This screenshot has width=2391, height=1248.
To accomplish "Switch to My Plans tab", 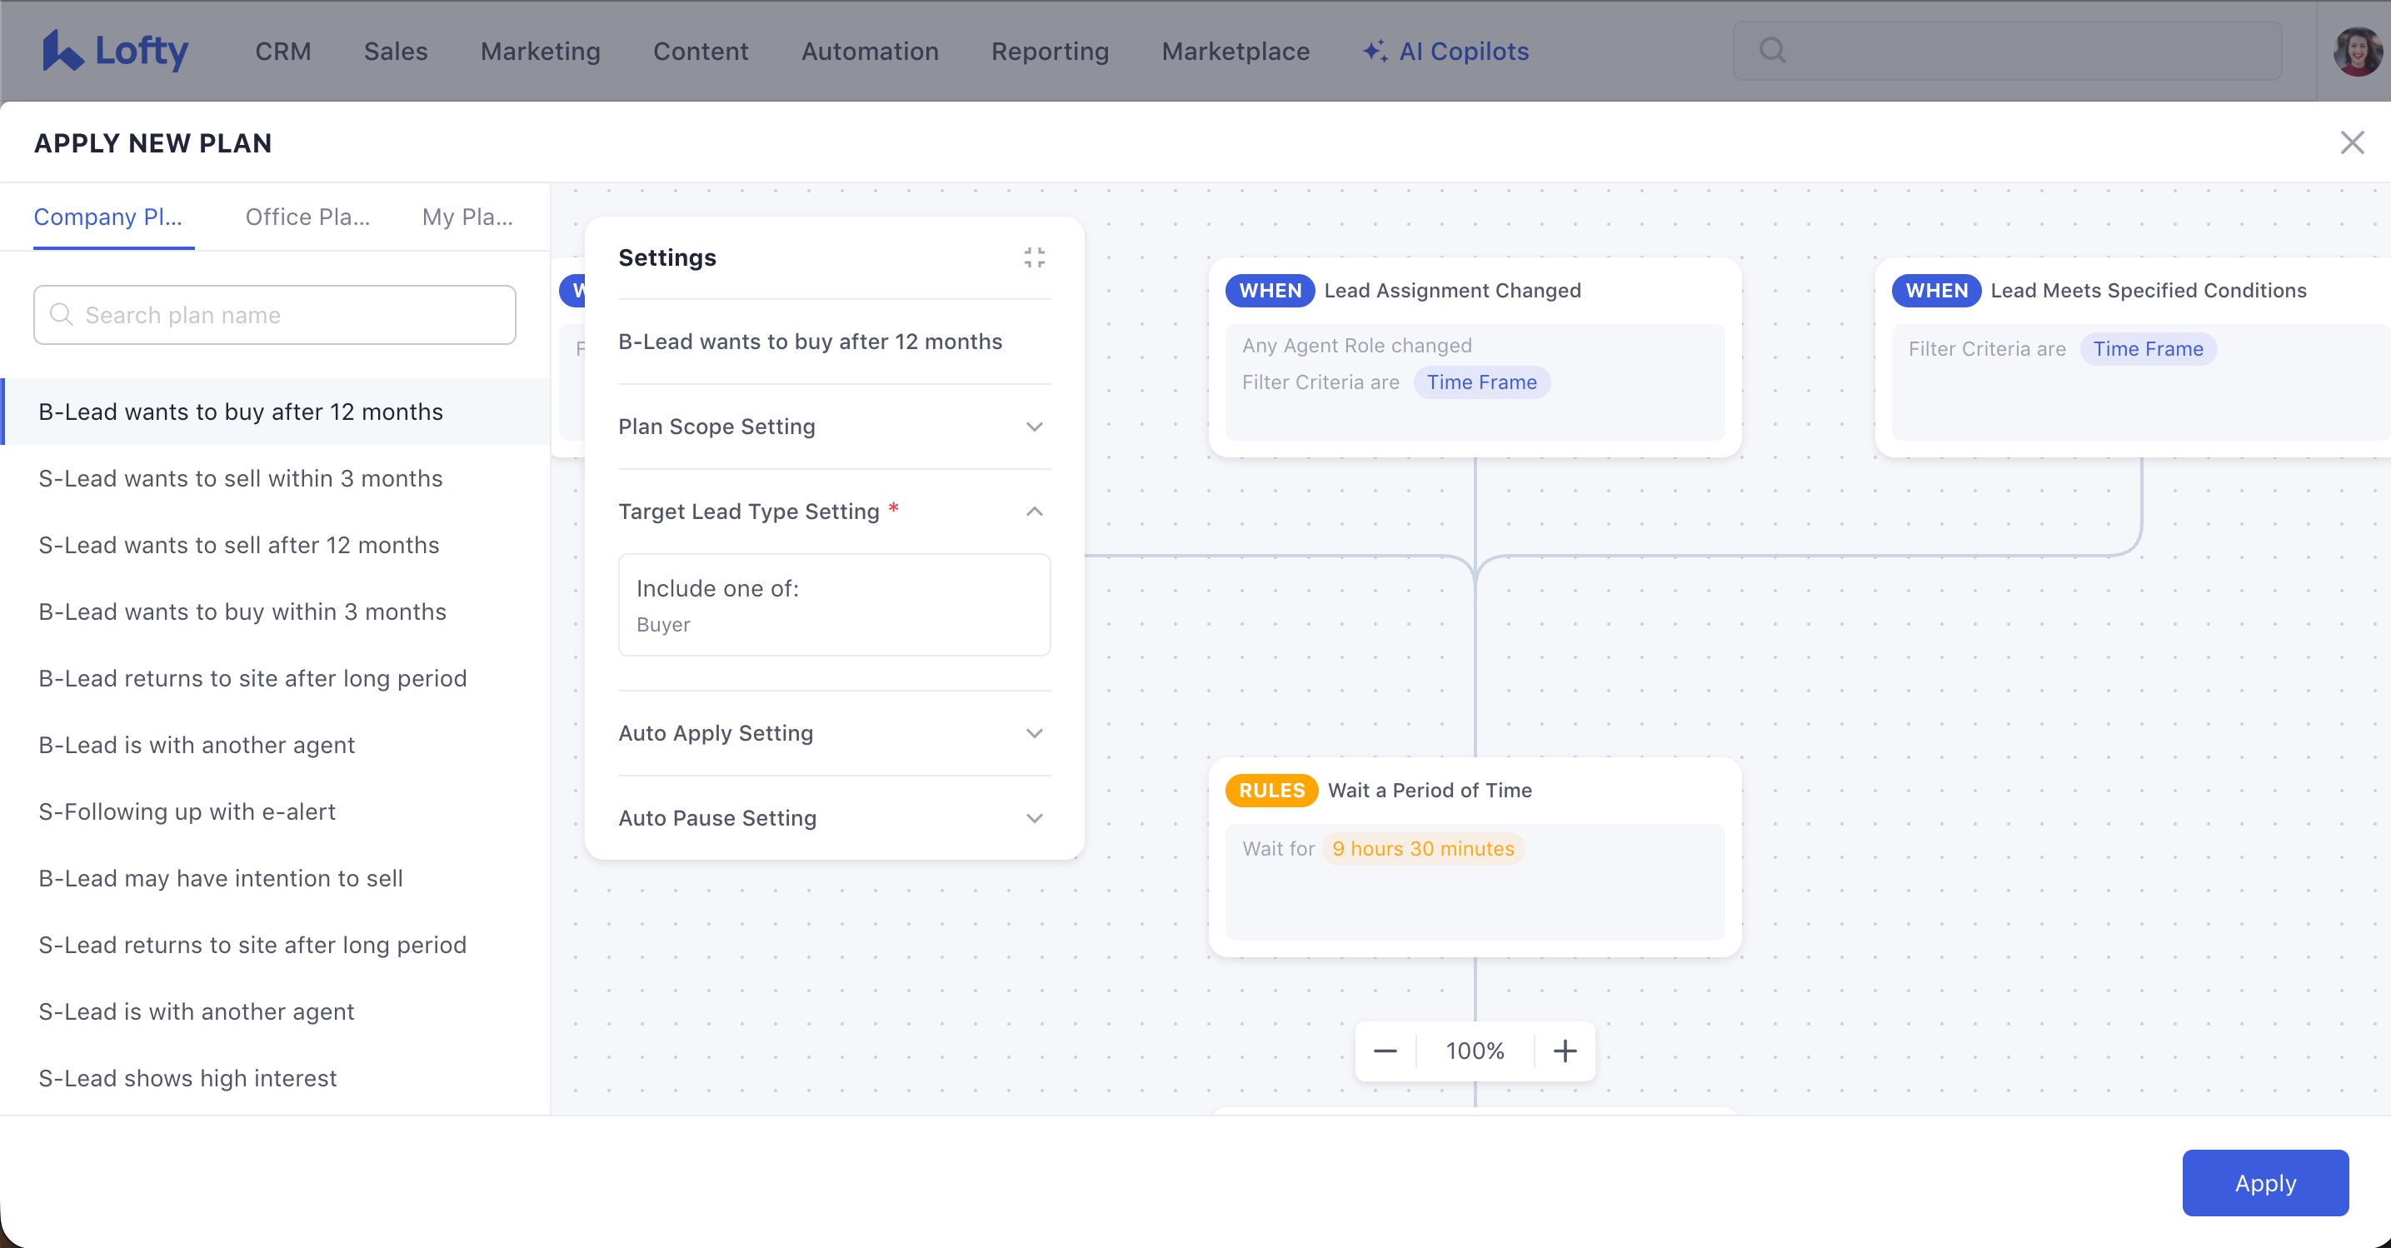I will (x=467, y=217).
